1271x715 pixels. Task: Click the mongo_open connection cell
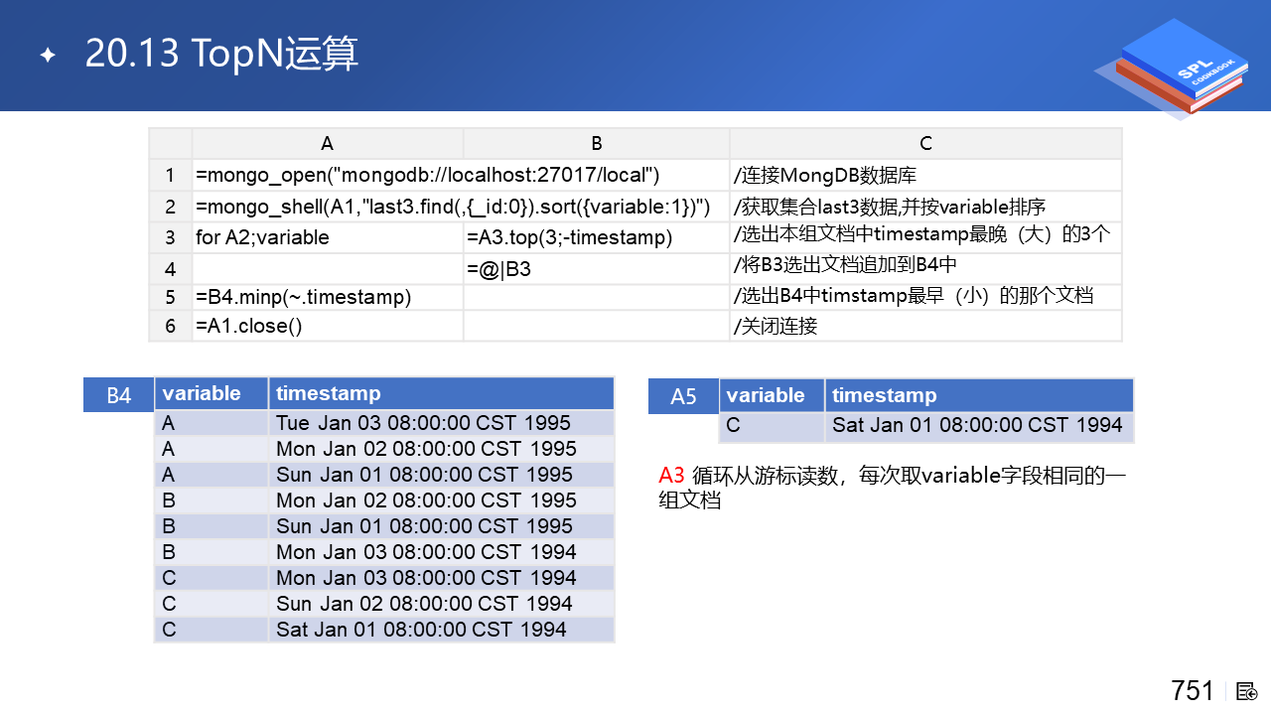coord(461,176)
